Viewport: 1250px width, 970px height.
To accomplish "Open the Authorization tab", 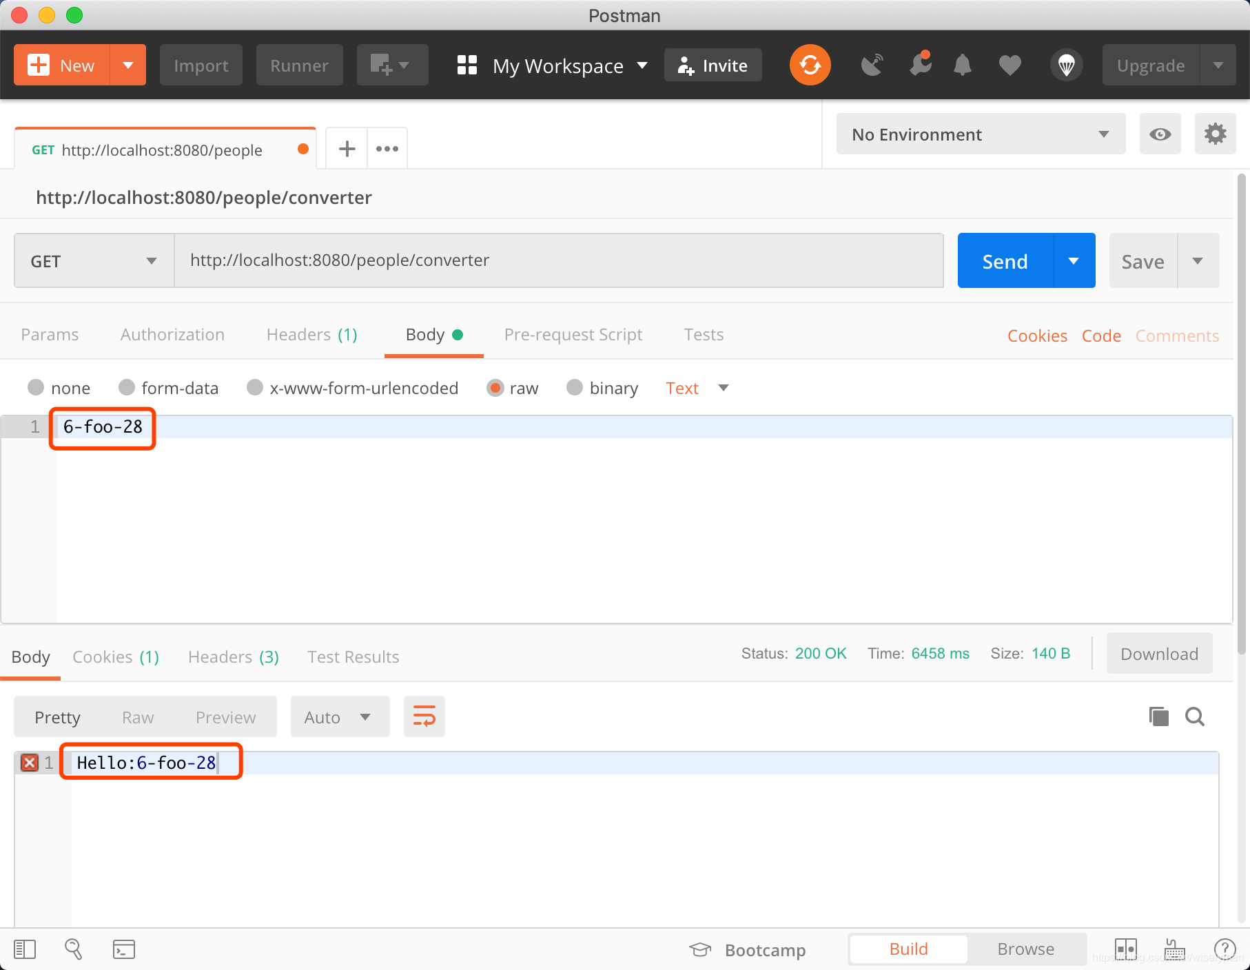I will click(172, 334).
